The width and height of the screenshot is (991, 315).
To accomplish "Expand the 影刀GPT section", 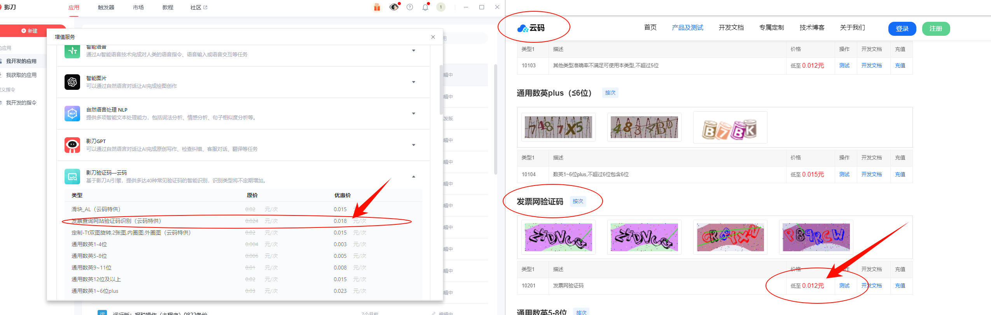I will (x=414, y=145).
